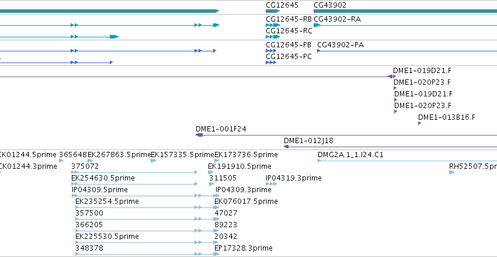
Task: Select the 366205 label
Action: [x=89, y=225]
